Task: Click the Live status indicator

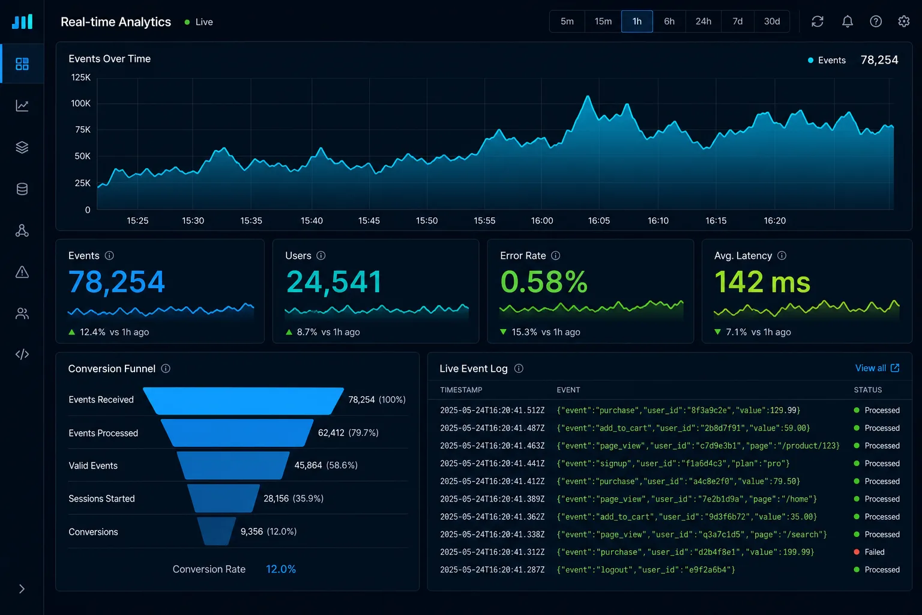Action: coord(199,22)
